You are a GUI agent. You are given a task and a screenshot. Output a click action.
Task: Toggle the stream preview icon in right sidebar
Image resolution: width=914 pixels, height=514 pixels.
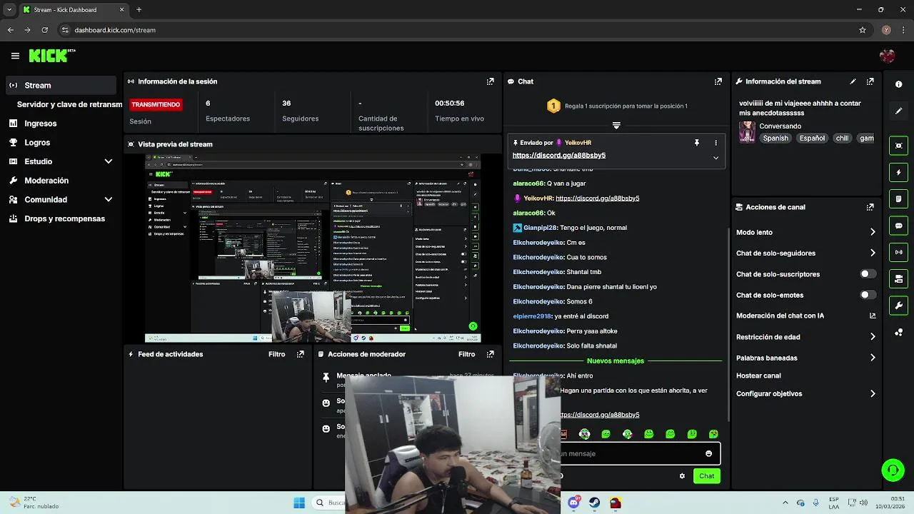coord(898,146)
